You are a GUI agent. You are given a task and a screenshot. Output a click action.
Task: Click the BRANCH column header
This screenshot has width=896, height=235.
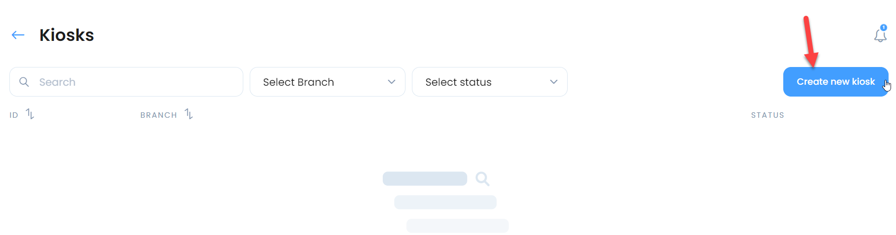point(159,115)
